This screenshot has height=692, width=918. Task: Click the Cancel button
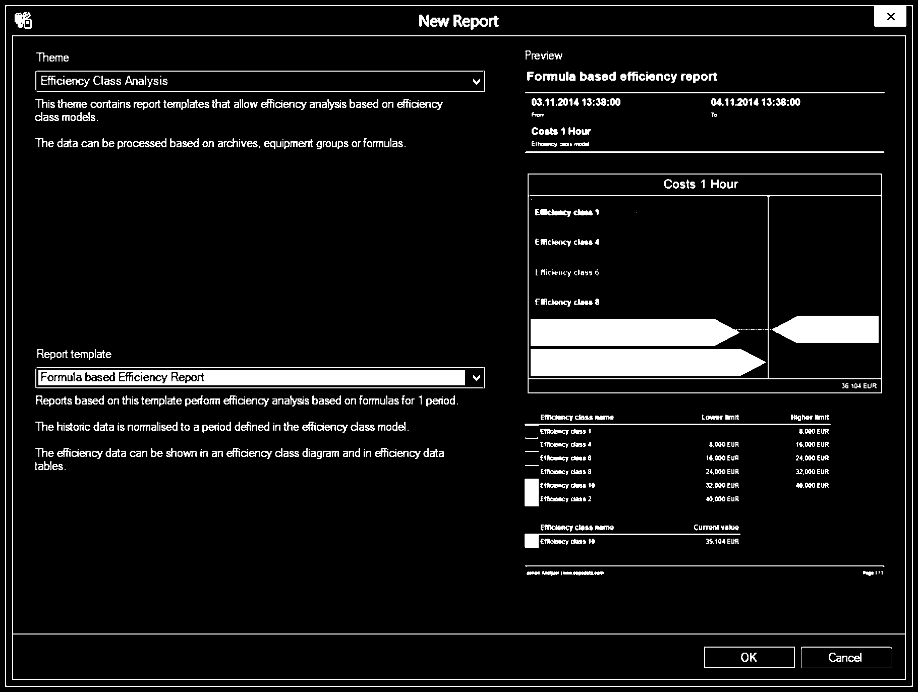pyautogui.click(x=846, y=657)
